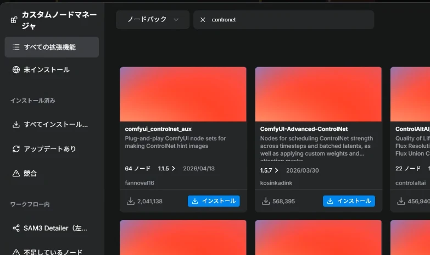430x255 pixels.
Task: Click the ワークフロー内 section heading
Action: coord(30,204)
